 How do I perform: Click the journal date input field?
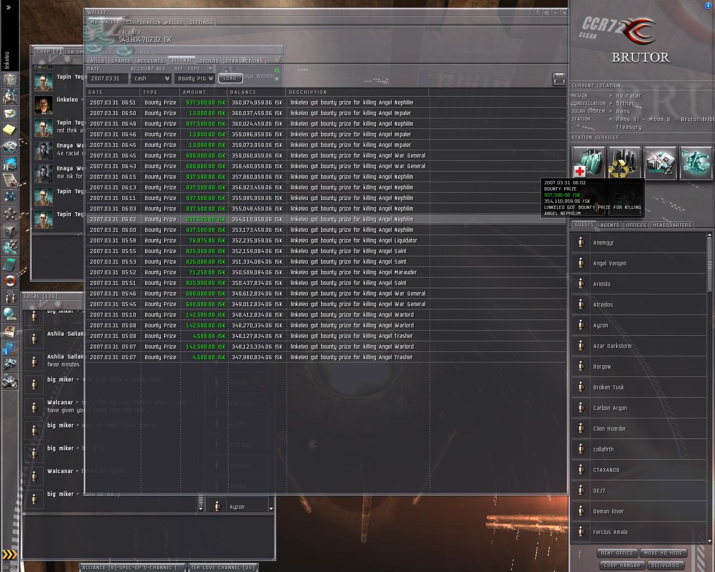(x=108, y=79)
